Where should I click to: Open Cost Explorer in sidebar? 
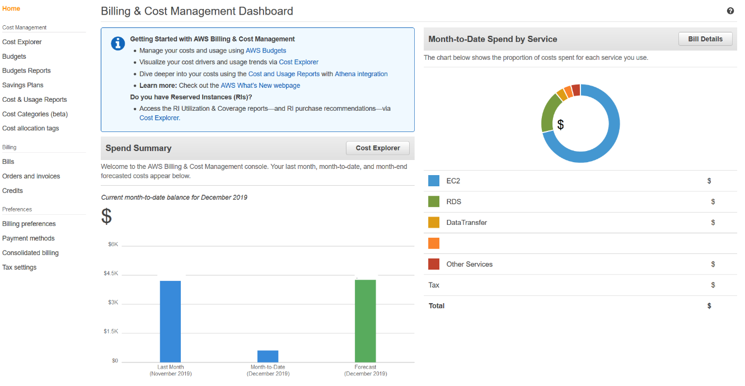pyautogui.click(x=22, y=42)
